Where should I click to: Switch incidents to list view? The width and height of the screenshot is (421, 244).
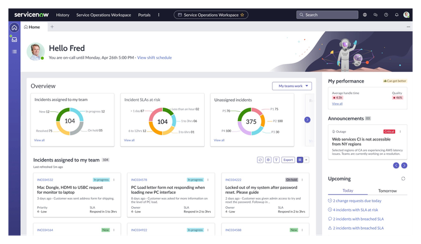(x=306, y=160)
